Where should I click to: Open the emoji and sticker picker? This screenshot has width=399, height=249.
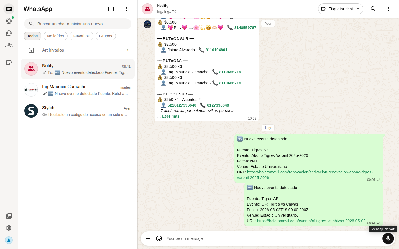click(159, 238)
